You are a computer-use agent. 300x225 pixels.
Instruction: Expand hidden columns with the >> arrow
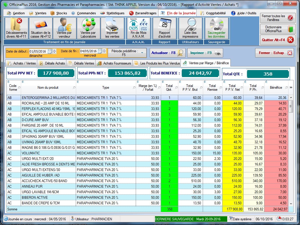[291, 87]
